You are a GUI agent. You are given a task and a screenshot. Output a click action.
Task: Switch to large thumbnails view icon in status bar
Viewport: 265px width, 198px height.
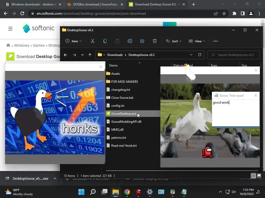(259, 176)
